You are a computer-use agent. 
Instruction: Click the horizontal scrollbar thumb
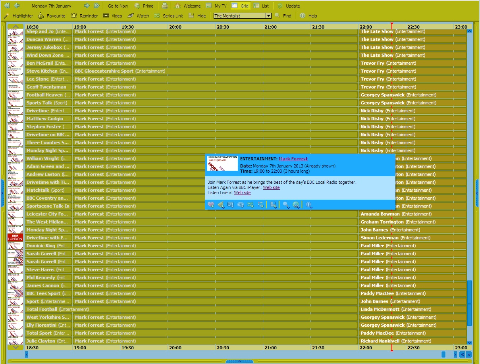tap(443, 354)
